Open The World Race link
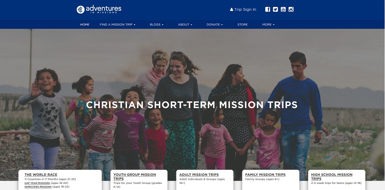This screenshot has height=190, width=385. tap(41, 175)
